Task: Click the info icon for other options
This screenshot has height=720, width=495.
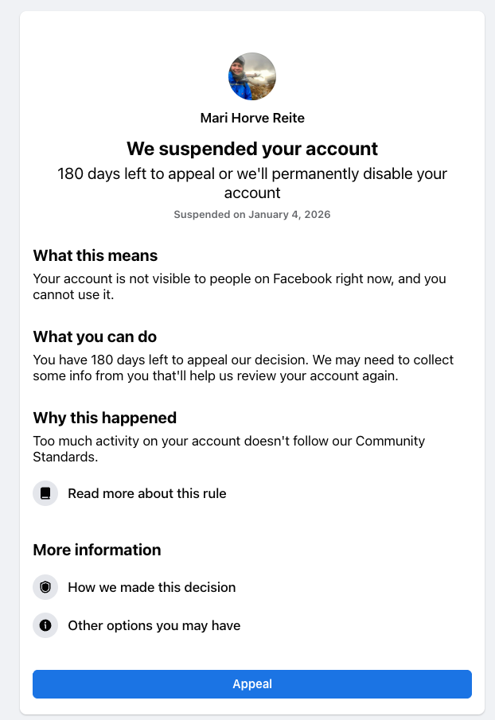Action: 45,625
